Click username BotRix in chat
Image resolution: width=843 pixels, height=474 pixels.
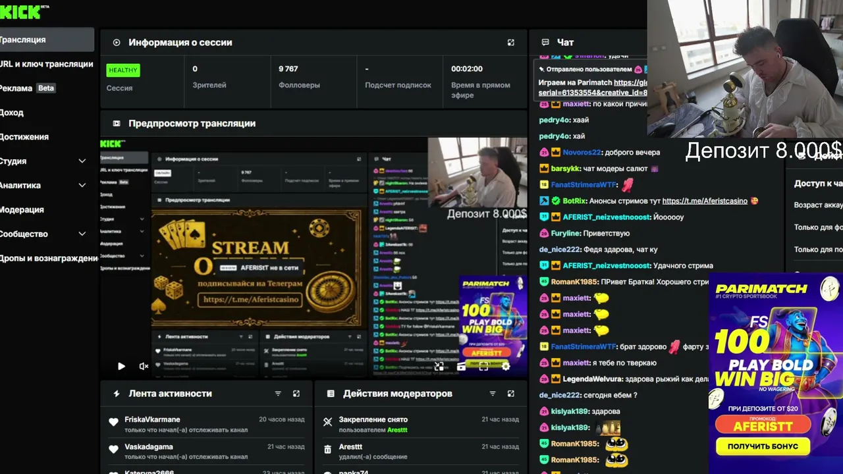pyautogui.click(x=574, y=201)
